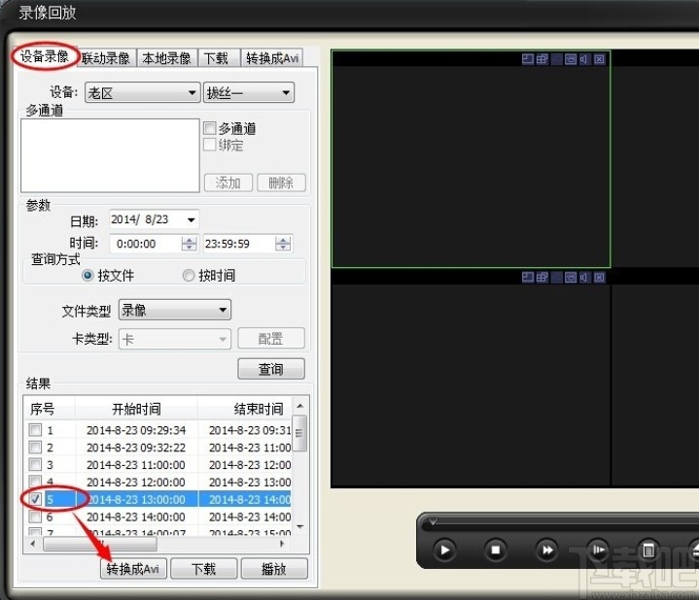Screen dimensions: 699x600
Task: Click the blank third icon in lower pane toolbar
Action: 556,277
